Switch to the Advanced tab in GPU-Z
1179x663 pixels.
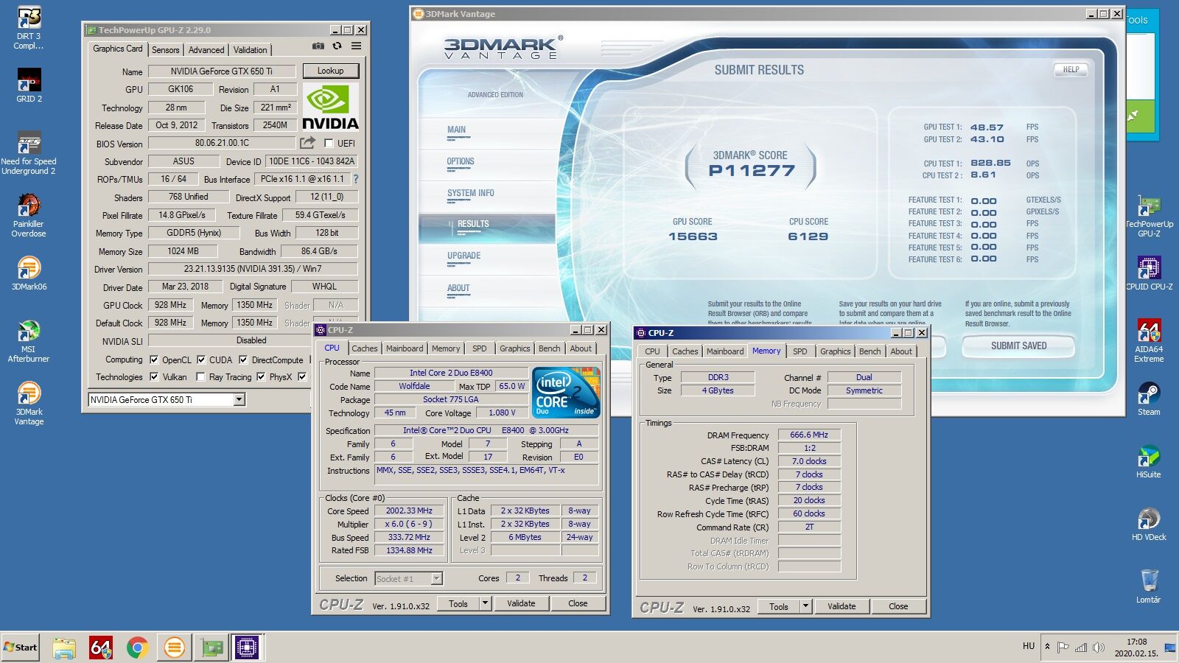206,50
